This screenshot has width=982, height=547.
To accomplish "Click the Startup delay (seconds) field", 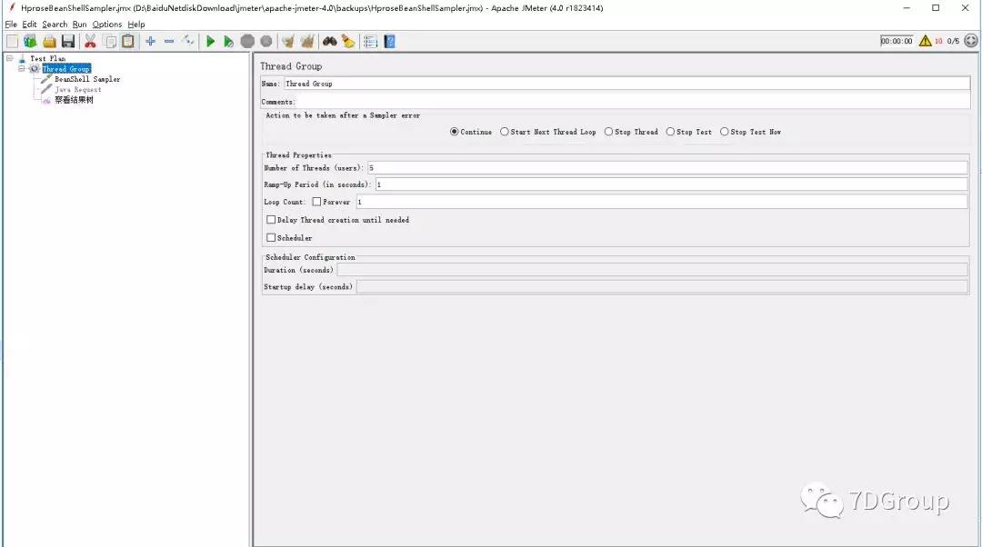I will pos(662,286).
